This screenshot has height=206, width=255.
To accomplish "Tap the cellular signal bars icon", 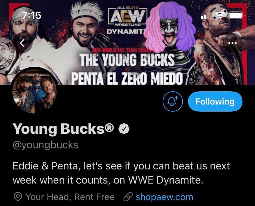I will 204,16.
